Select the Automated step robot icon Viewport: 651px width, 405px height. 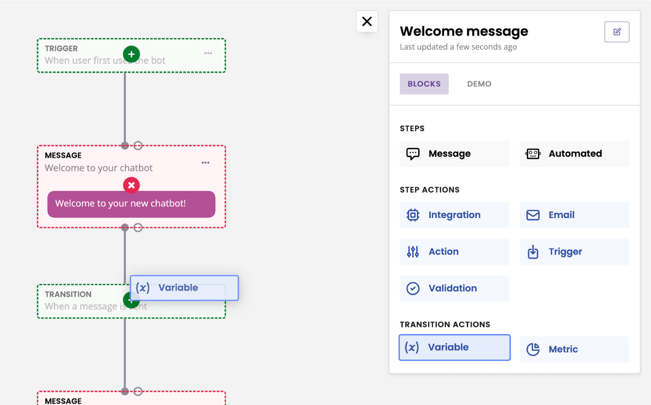532,153
